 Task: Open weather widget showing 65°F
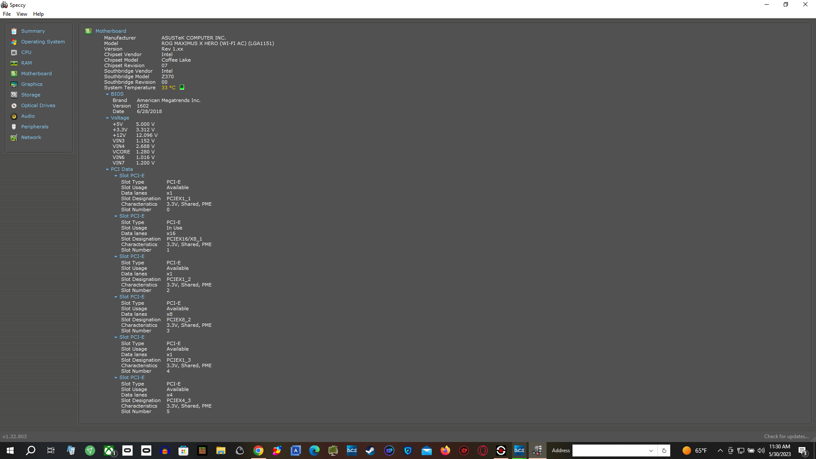coord(694,451)
